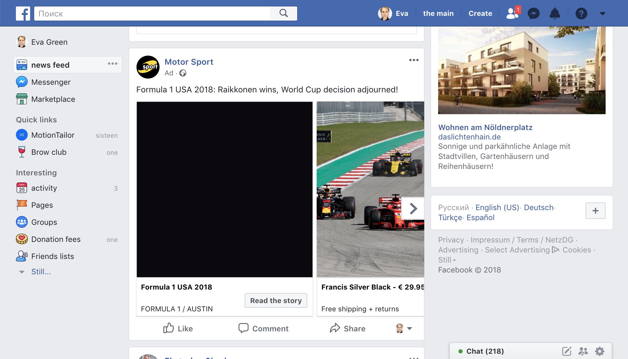Click the plus add language button
Screen dimensions: 628x359
click(x=596, y=211)
